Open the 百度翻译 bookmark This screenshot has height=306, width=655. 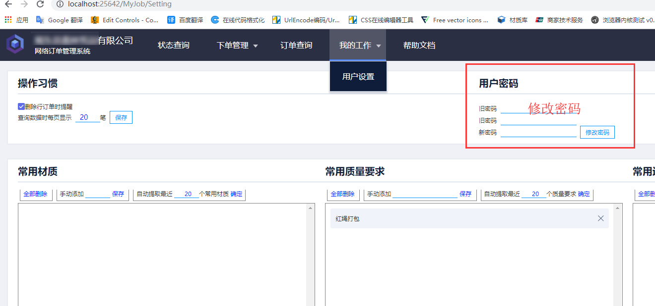(185, 20)
